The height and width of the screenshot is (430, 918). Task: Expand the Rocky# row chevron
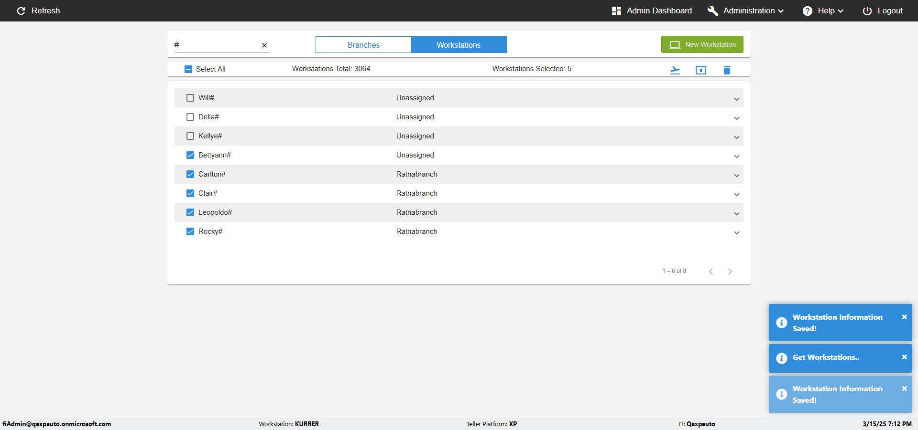737,233
